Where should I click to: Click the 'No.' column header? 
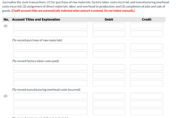pyautogui.click(x=6, y=20)
